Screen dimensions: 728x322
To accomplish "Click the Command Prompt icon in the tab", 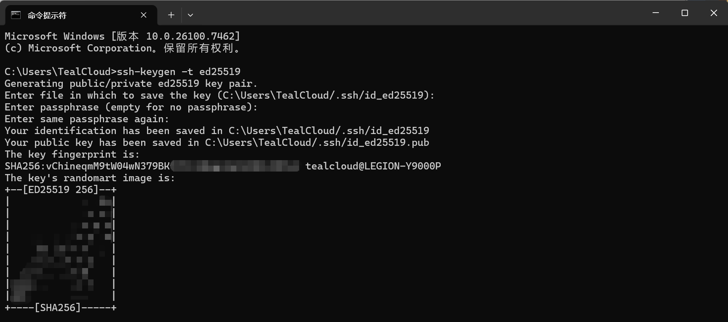I will click(x=16, y=15).
